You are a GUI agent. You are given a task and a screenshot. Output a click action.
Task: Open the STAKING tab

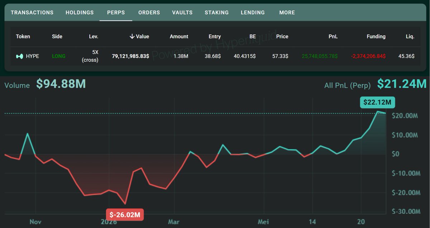216,13
